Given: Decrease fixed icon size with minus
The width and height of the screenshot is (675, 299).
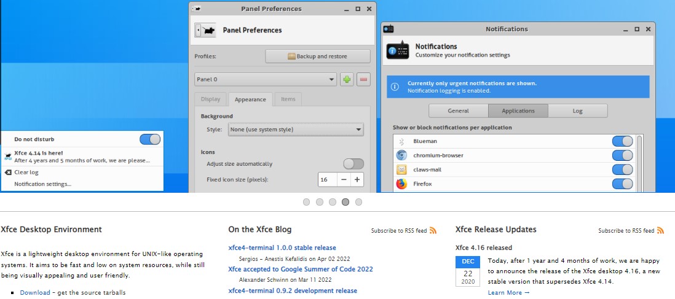Looking at the screenshot, I should click(344, 179).
